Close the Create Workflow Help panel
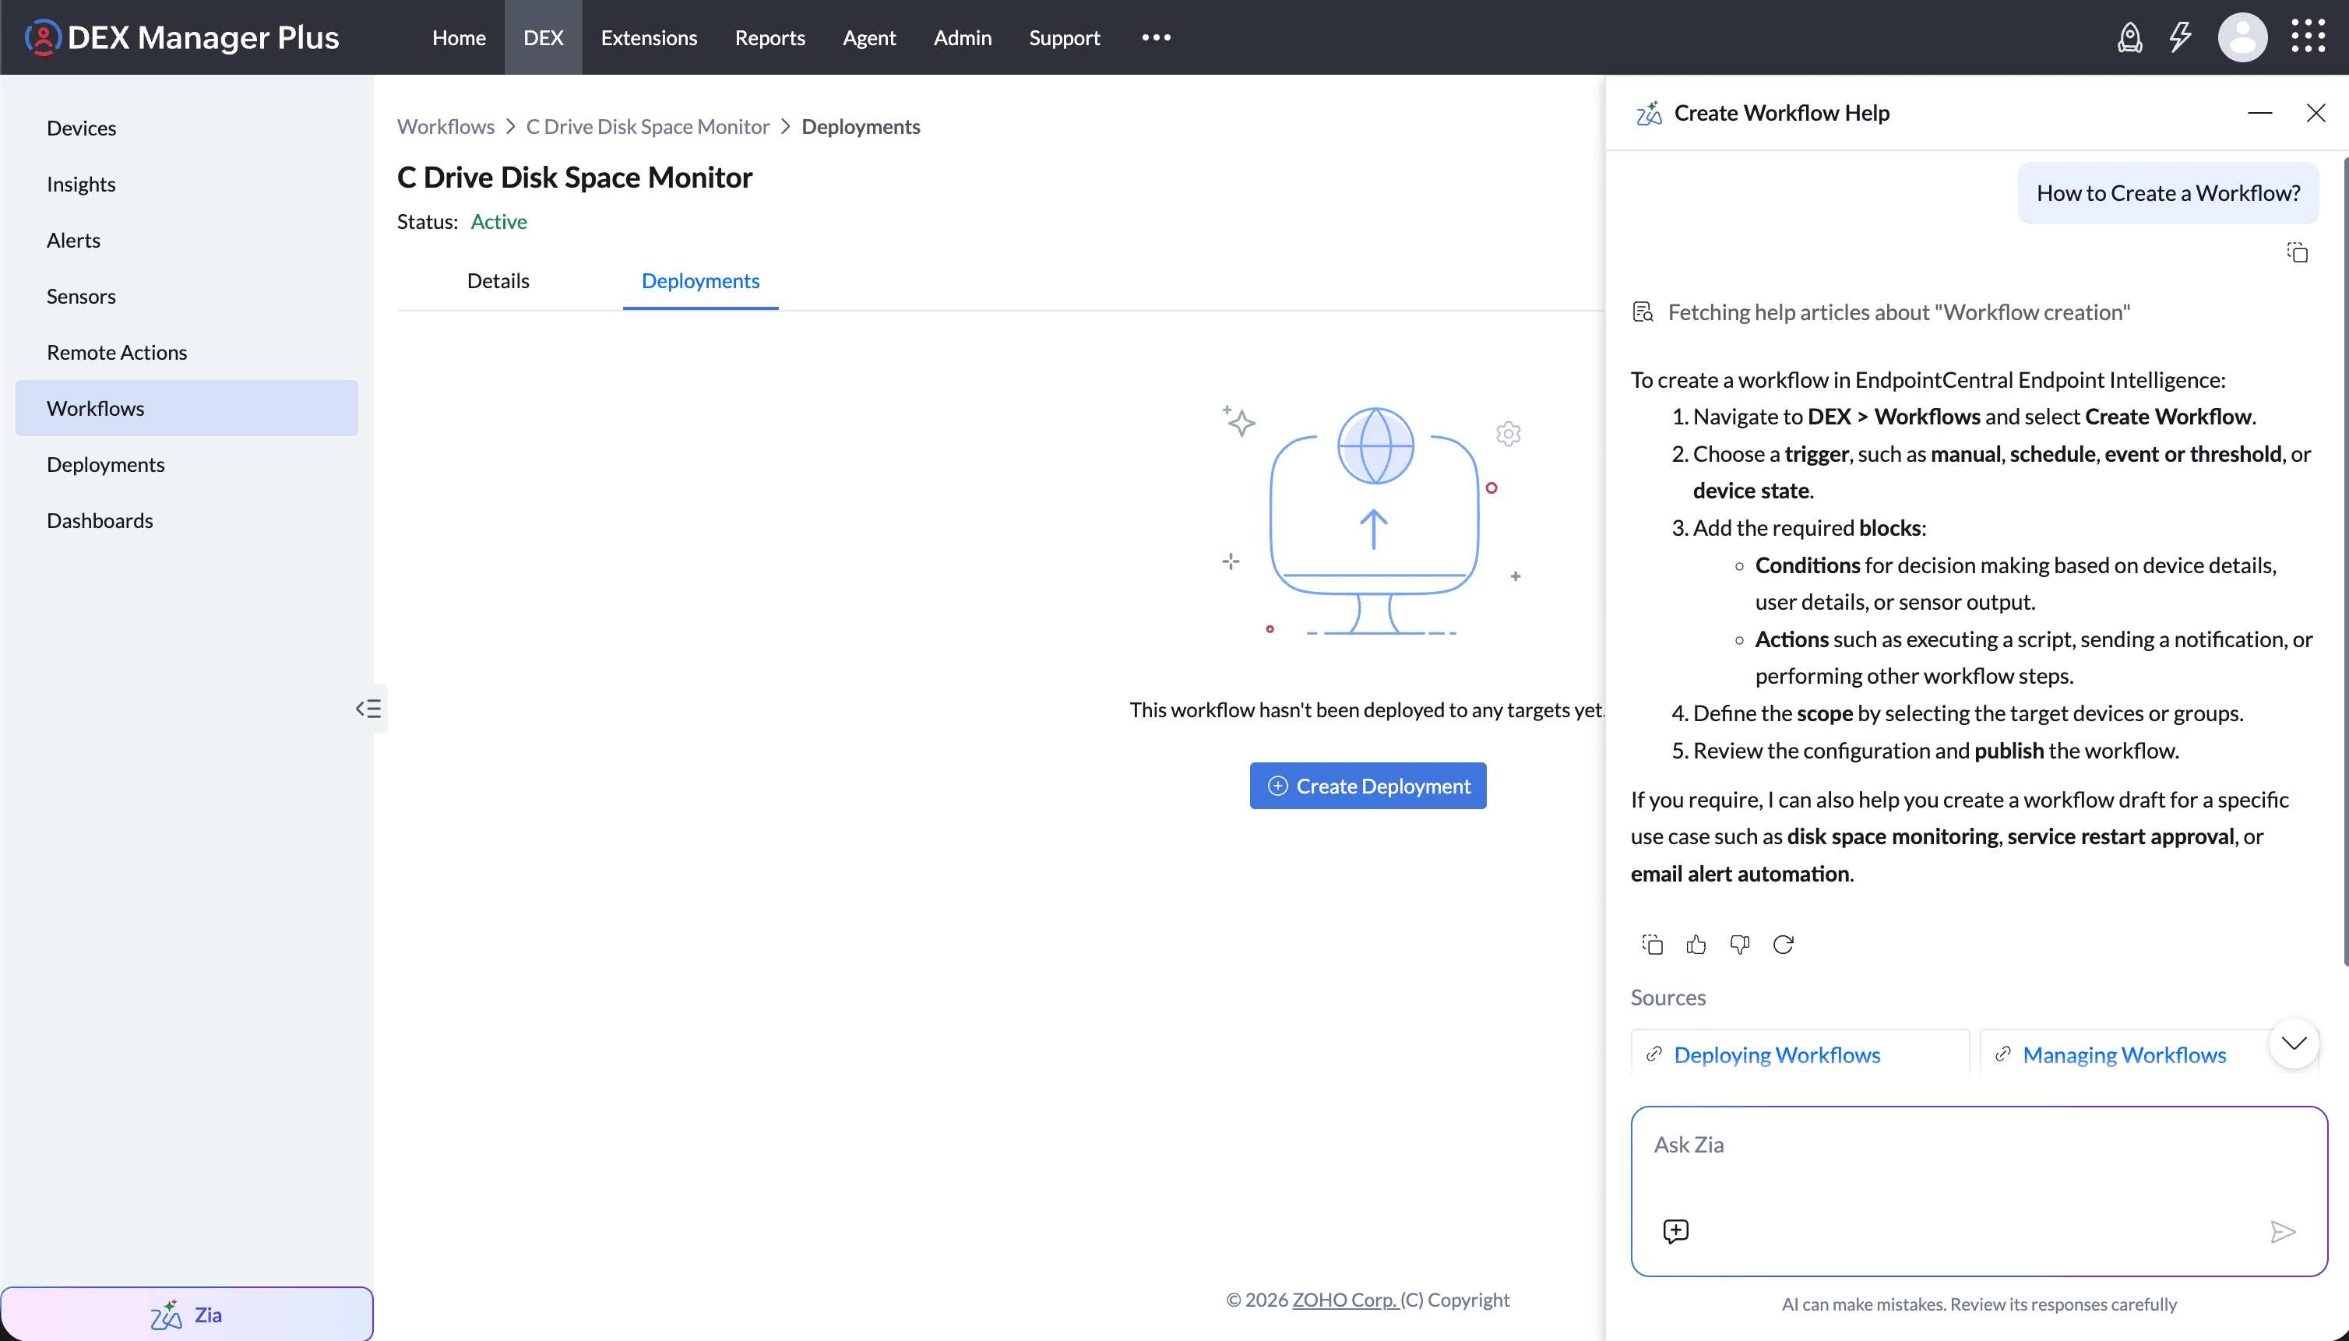The height and width of the screenshot is (1341, 2349). point(2316,113)
